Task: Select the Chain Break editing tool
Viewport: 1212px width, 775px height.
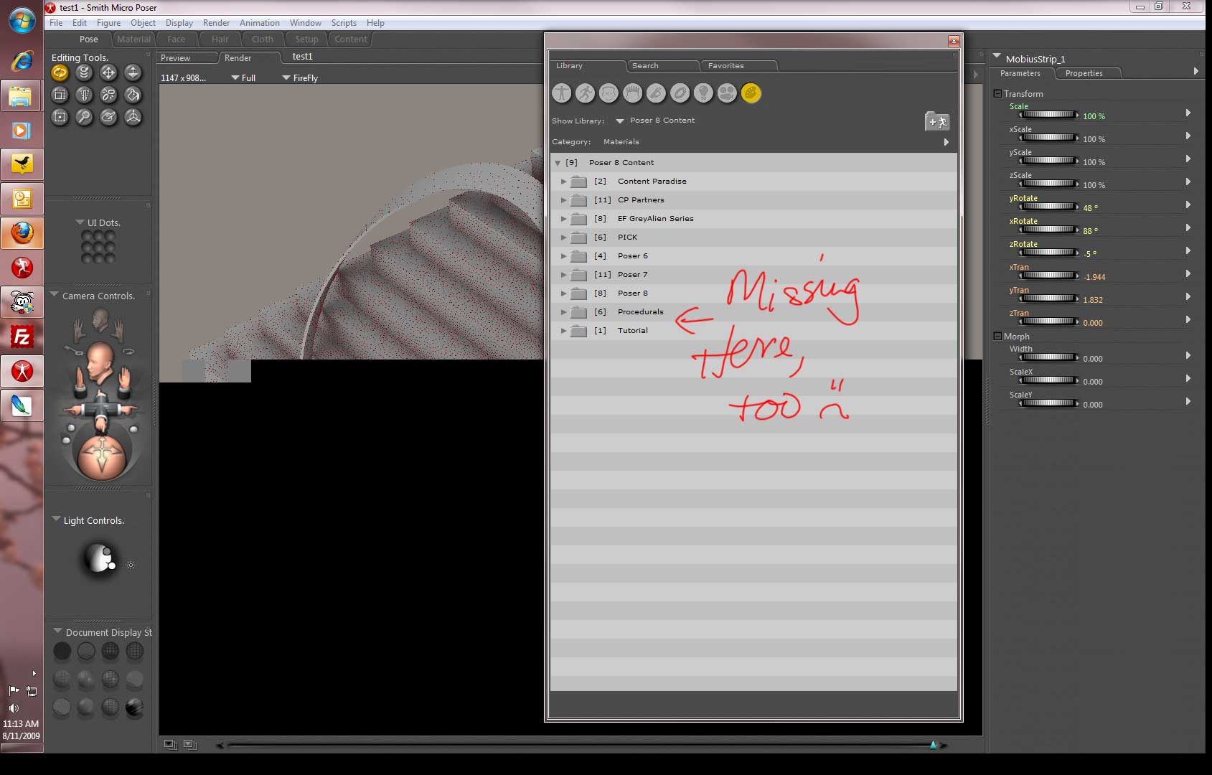Action: [108, 95]
